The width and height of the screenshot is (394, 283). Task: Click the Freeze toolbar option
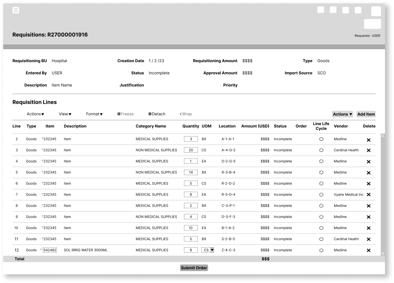point(125,114)
